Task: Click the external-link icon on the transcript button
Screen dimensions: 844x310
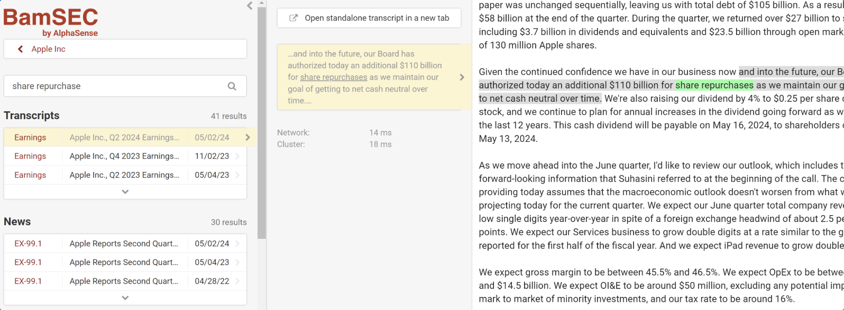Action: pyautogui.click(x=292, y=17)
